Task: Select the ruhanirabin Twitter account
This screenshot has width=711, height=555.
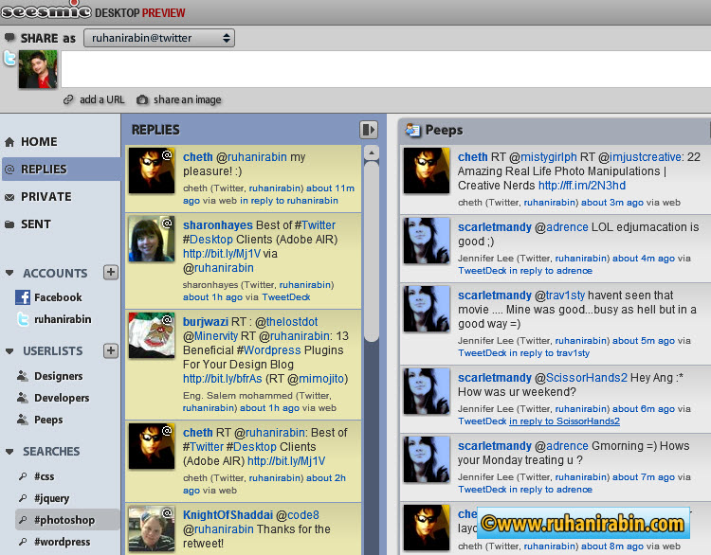Action: (x=63, y=319)
